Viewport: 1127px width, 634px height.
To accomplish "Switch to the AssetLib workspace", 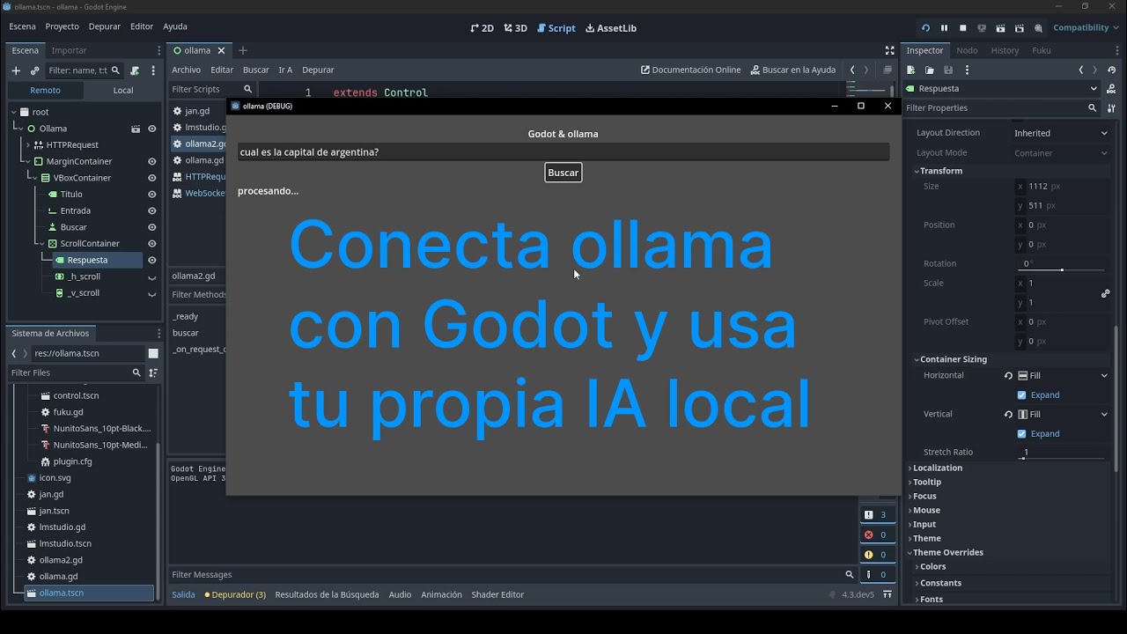I will point(610,28).
